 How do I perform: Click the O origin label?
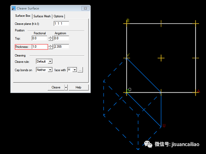130,89
